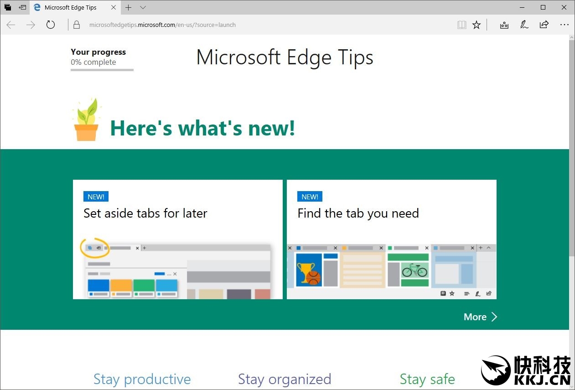Open Stay organized section

pos(285,379)
